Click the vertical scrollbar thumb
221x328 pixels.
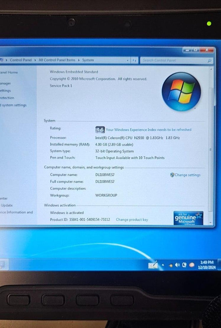(211, 150)
